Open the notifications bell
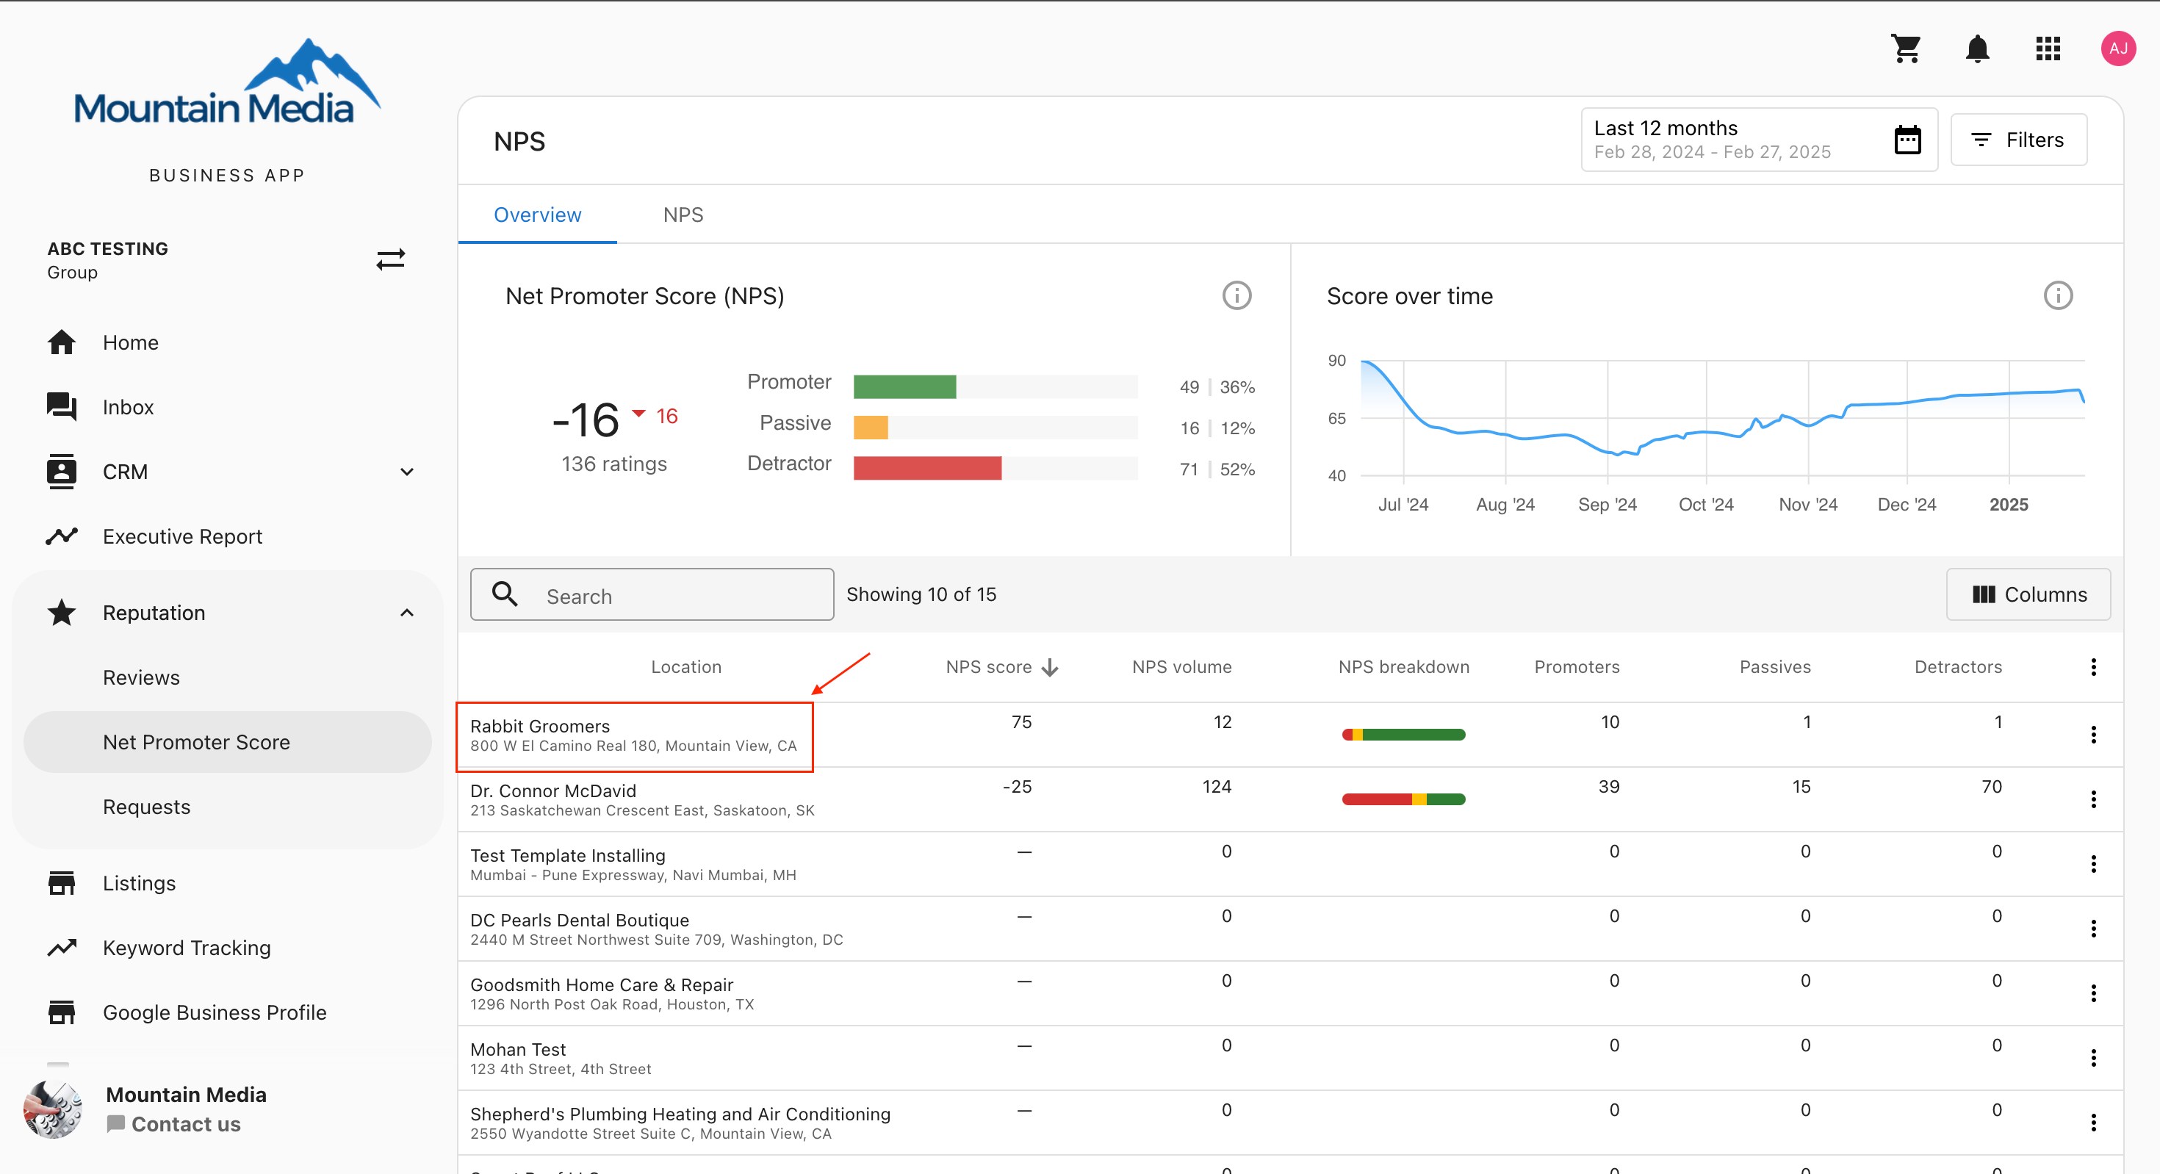The height and width of the screenshot is (1174, 2160). click(x=1977, y=48)
